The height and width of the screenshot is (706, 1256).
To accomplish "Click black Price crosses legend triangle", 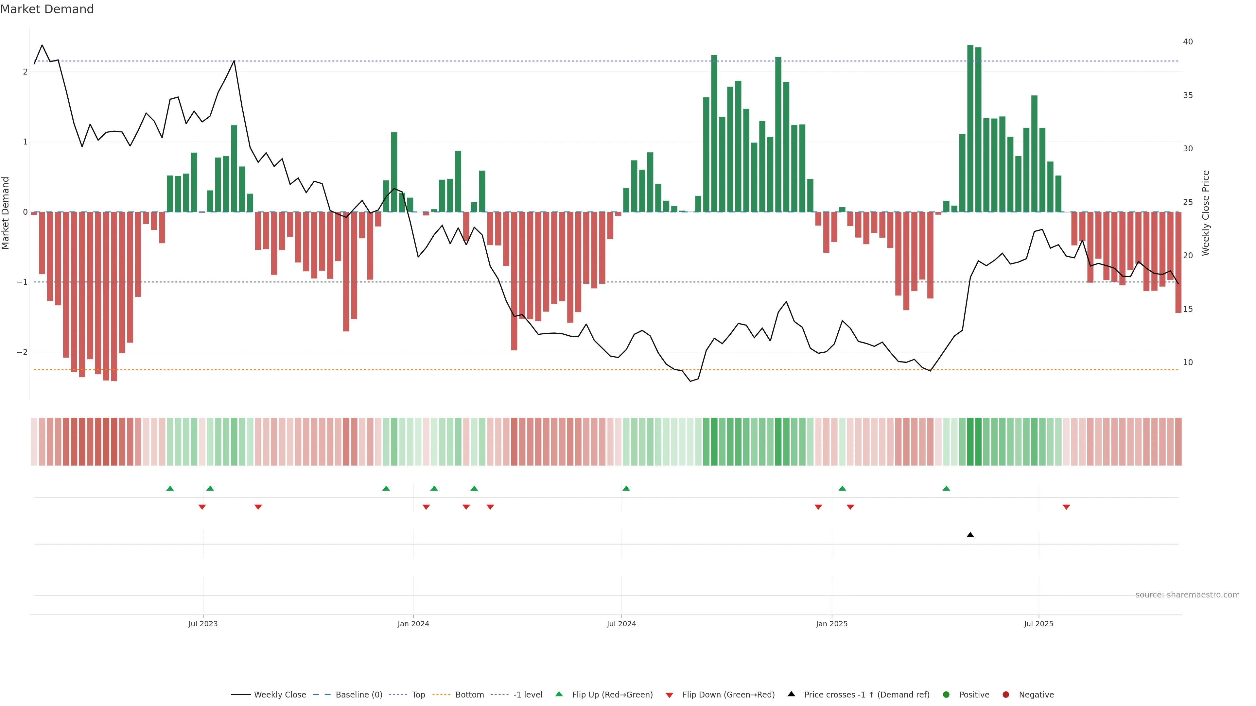I will (791, 694).
